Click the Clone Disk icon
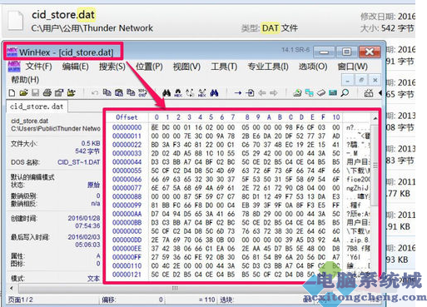The width and height of the screenshot is (427, 307). (309, 93)
